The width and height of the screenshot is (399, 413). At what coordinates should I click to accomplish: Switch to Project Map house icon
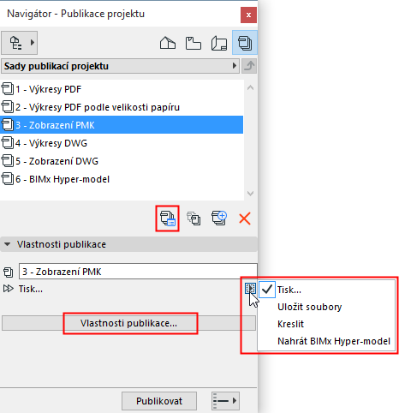tap(168, 43)
